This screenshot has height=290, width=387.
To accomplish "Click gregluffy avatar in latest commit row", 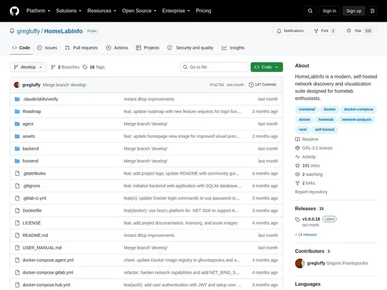I will [17, 85].
